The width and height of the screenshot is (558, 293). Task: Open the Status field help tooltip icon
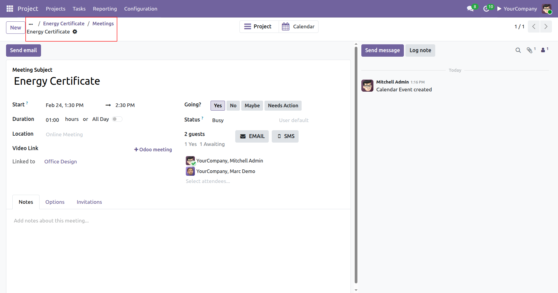click(202, 118)
